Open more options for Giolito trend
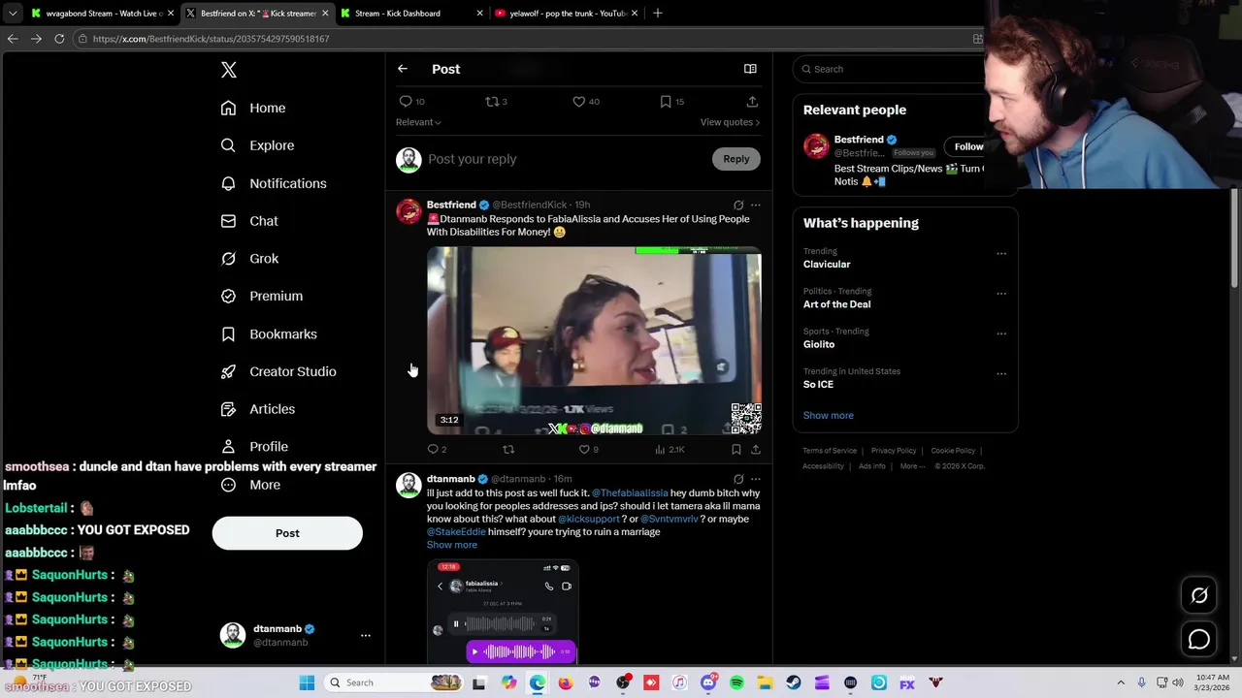This screenshot has height=698, width=1242. (x=1001, y=334)
